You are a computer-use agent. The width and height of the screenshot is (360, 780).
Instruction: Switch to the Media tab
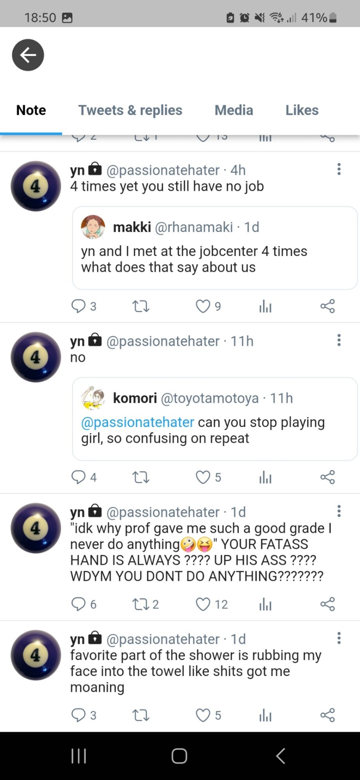(x=234, y=110)
